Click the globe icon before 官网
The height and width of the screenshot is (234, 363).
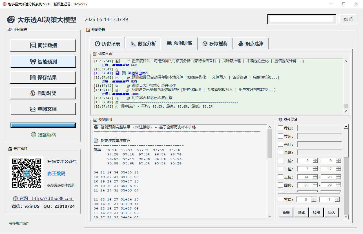[16, 199]
